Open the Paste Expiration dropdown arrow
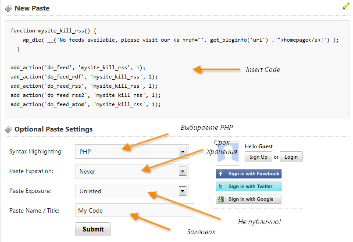 pos(182,171)
